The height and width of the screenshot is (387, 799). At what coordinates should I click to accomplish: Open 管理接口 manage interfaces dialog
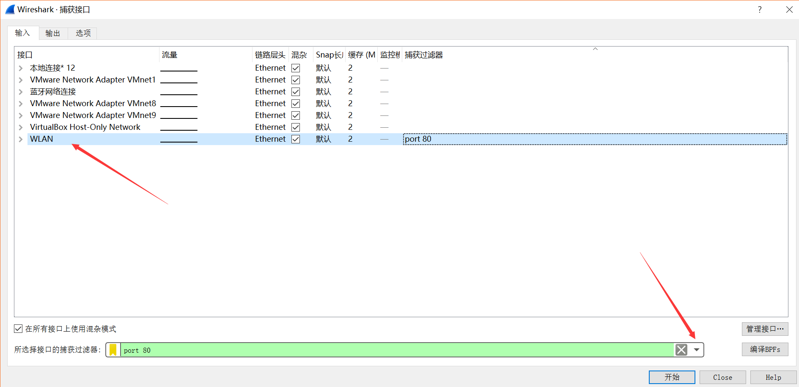coord(765,329)
